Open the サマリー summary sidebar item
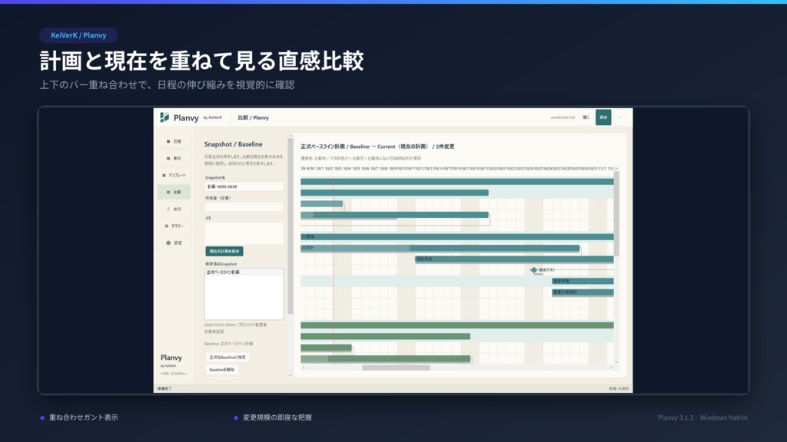This screenshot has height=442, width=787. (x=174, y=226)
